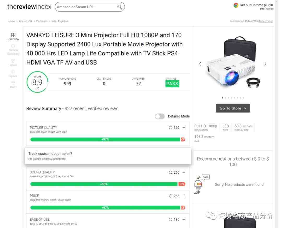Show previous product image arrow
Screen dimensions: 282x228
200,64
